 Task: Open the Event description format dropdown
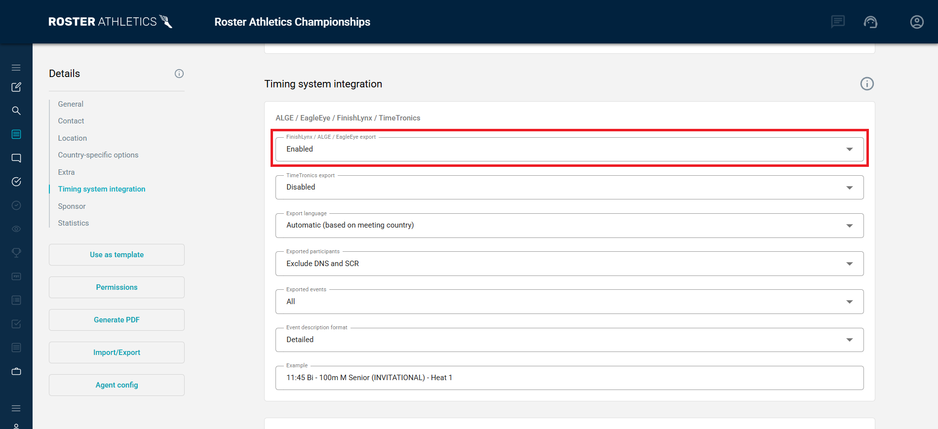(x=569, y=340)
